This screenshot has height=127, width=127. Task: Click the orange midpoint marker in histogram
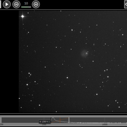(x=60, y=120)
